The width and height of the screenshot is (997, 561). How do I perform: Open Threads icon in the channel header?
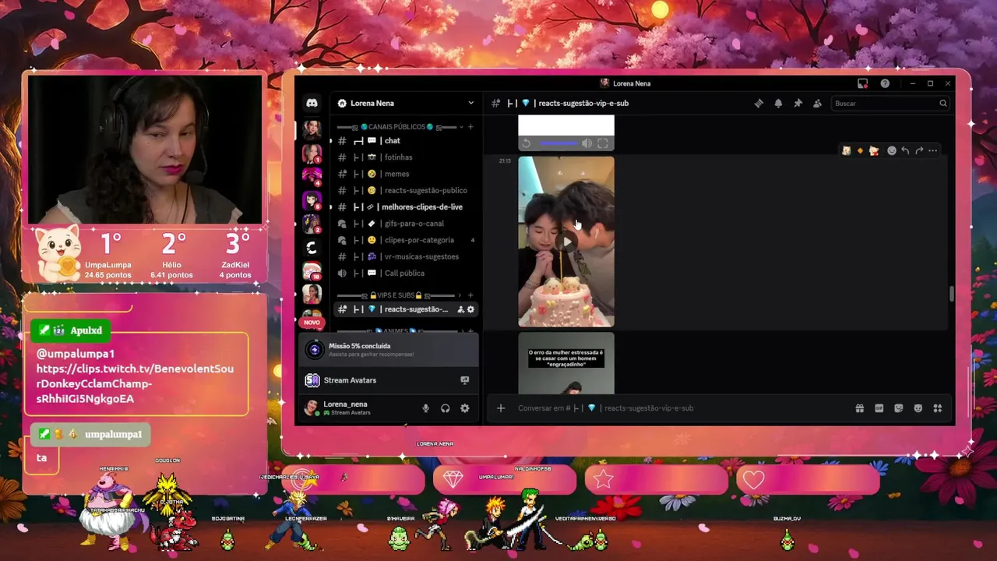point(759,103)
